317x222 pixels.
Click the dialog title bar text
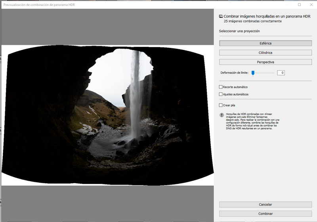coord(39,4)
